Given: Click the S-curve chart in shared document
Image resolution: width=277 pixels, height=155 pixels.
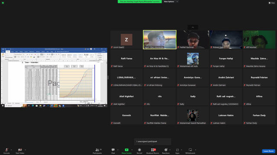Looking at the screenshot, I should (76, 83).
